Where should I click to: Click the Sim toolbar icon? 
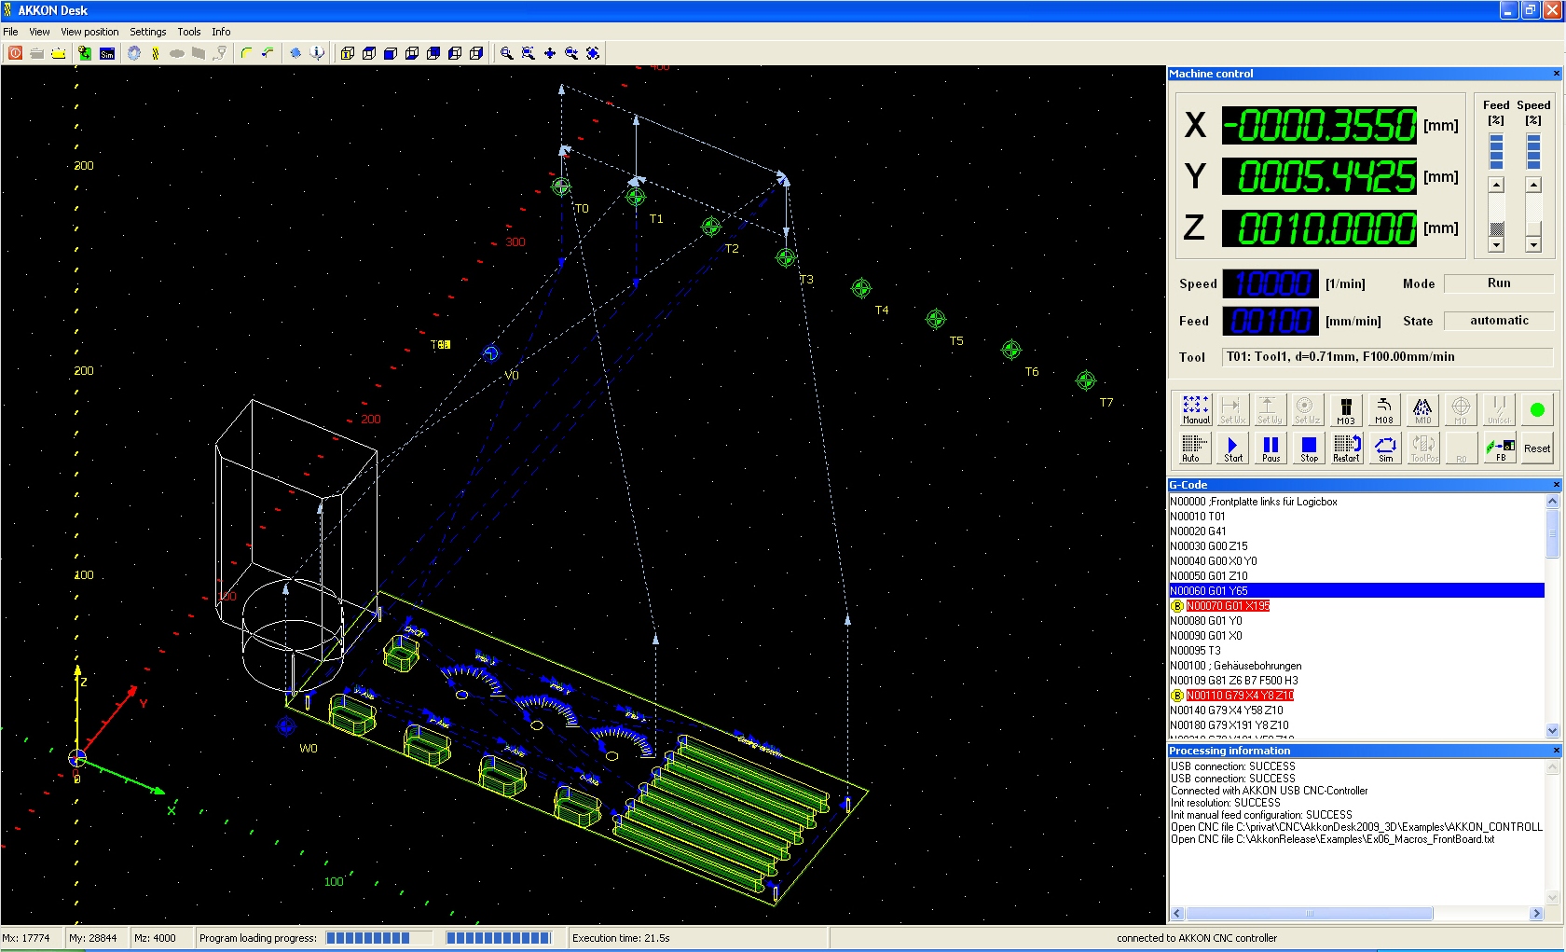click(107, 53)
